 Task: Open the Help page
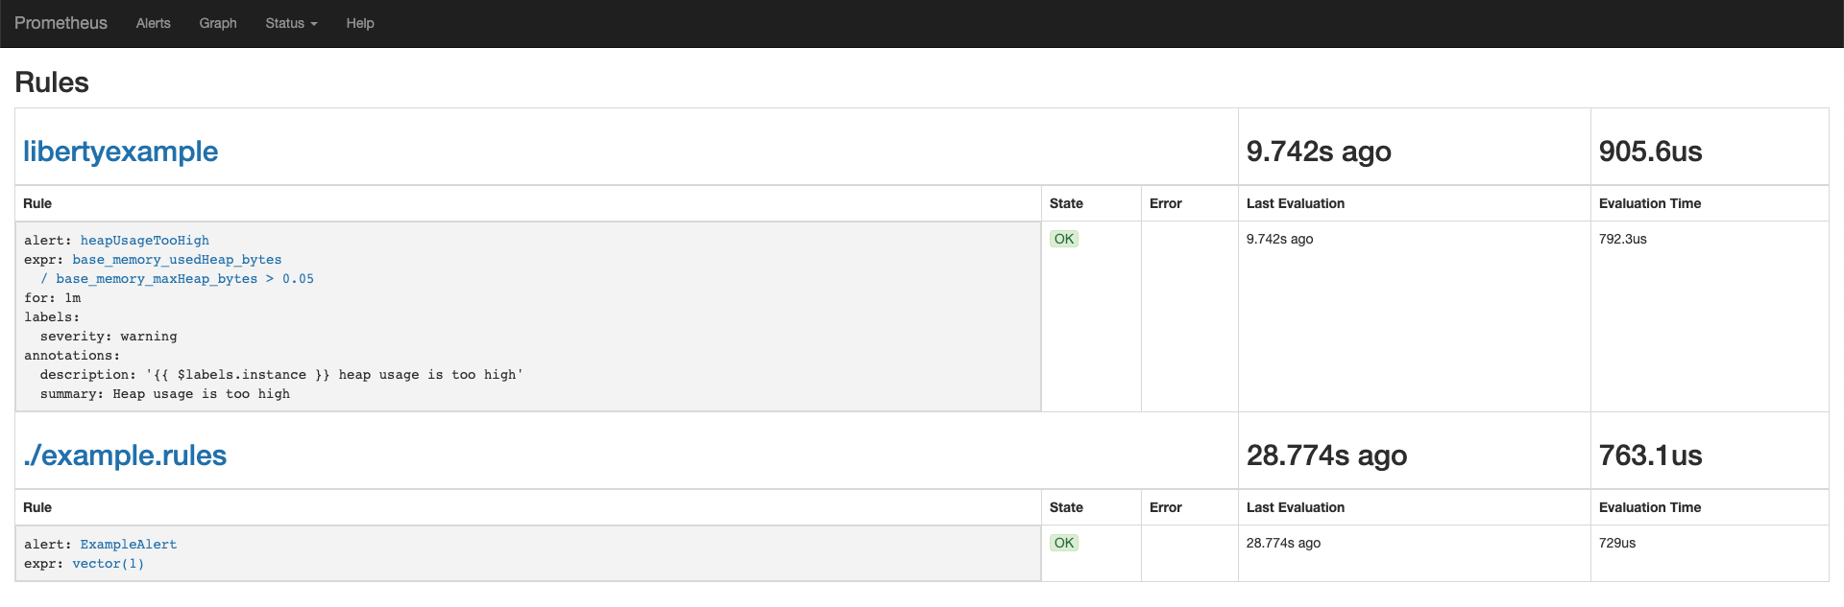pos(360,23)
